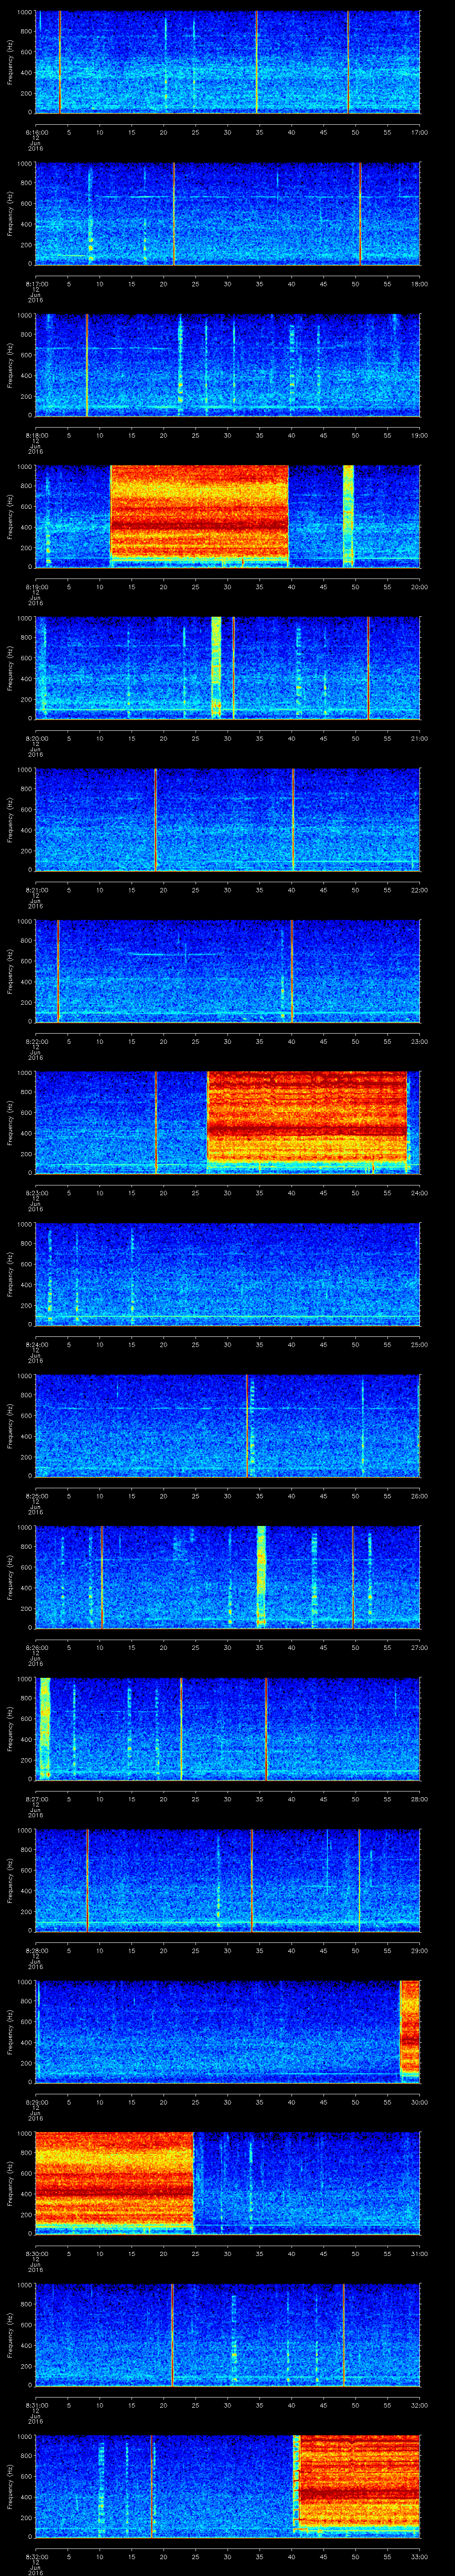The height and width of the screenshot is (2576, 455).
Task: Open the spectrogram panel starting at 8:22:00
Action: (x=228, y=971)
